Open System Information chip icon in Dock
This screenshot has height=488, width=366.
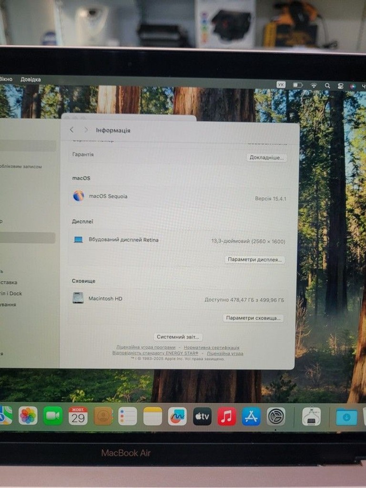pos(311,417)
